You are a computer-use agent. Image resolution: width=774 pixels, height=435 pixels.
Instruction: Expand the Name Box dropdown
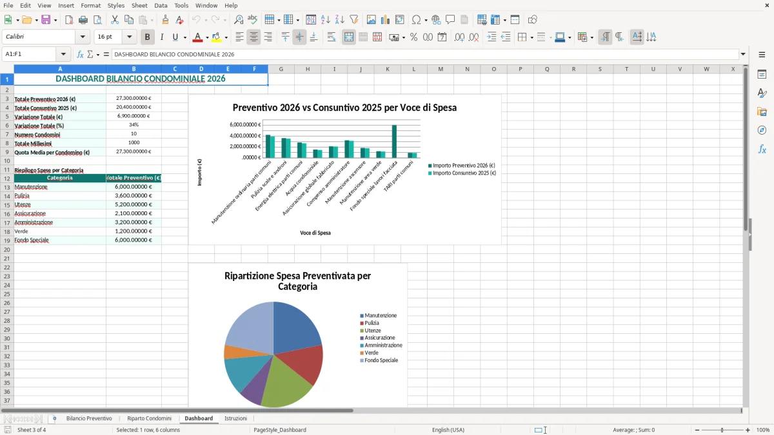[63, 55]
